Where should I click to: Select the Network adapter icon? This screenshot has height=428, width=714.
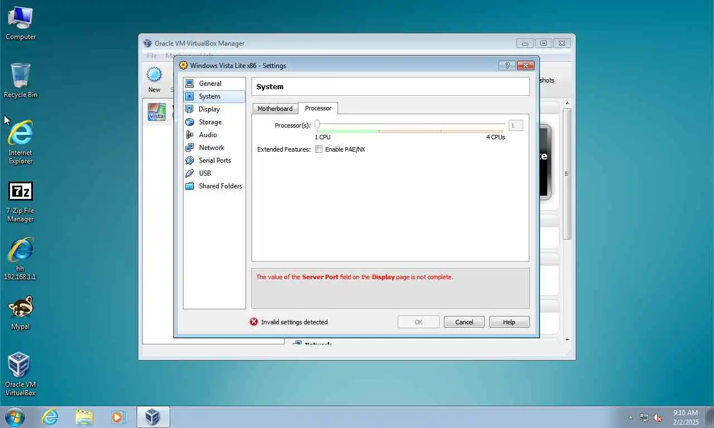pyautogui.click(x=190, y=148)
